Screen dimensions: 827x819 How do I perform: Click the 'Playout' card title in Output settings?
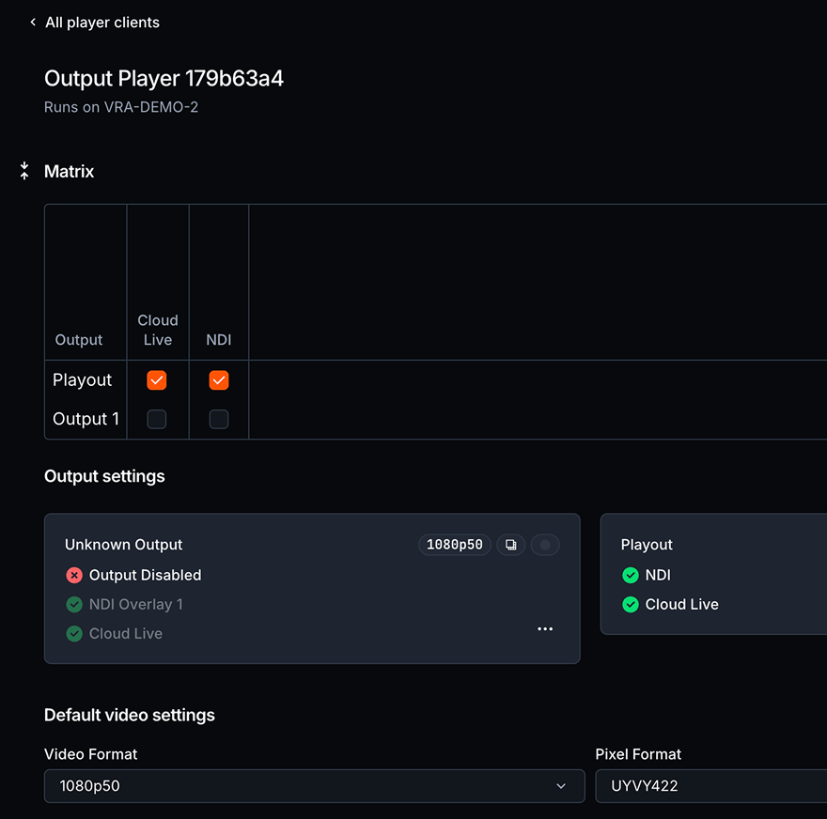coord(647,545)
